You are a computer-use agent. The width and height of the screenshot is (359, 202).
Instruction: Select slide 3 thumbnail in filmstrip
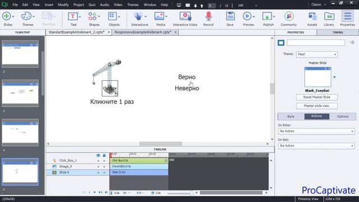point(20,93)
